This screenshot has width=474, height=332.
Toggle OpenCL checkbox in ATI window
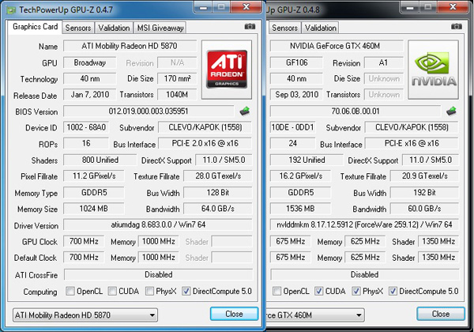tap(70, 291)
